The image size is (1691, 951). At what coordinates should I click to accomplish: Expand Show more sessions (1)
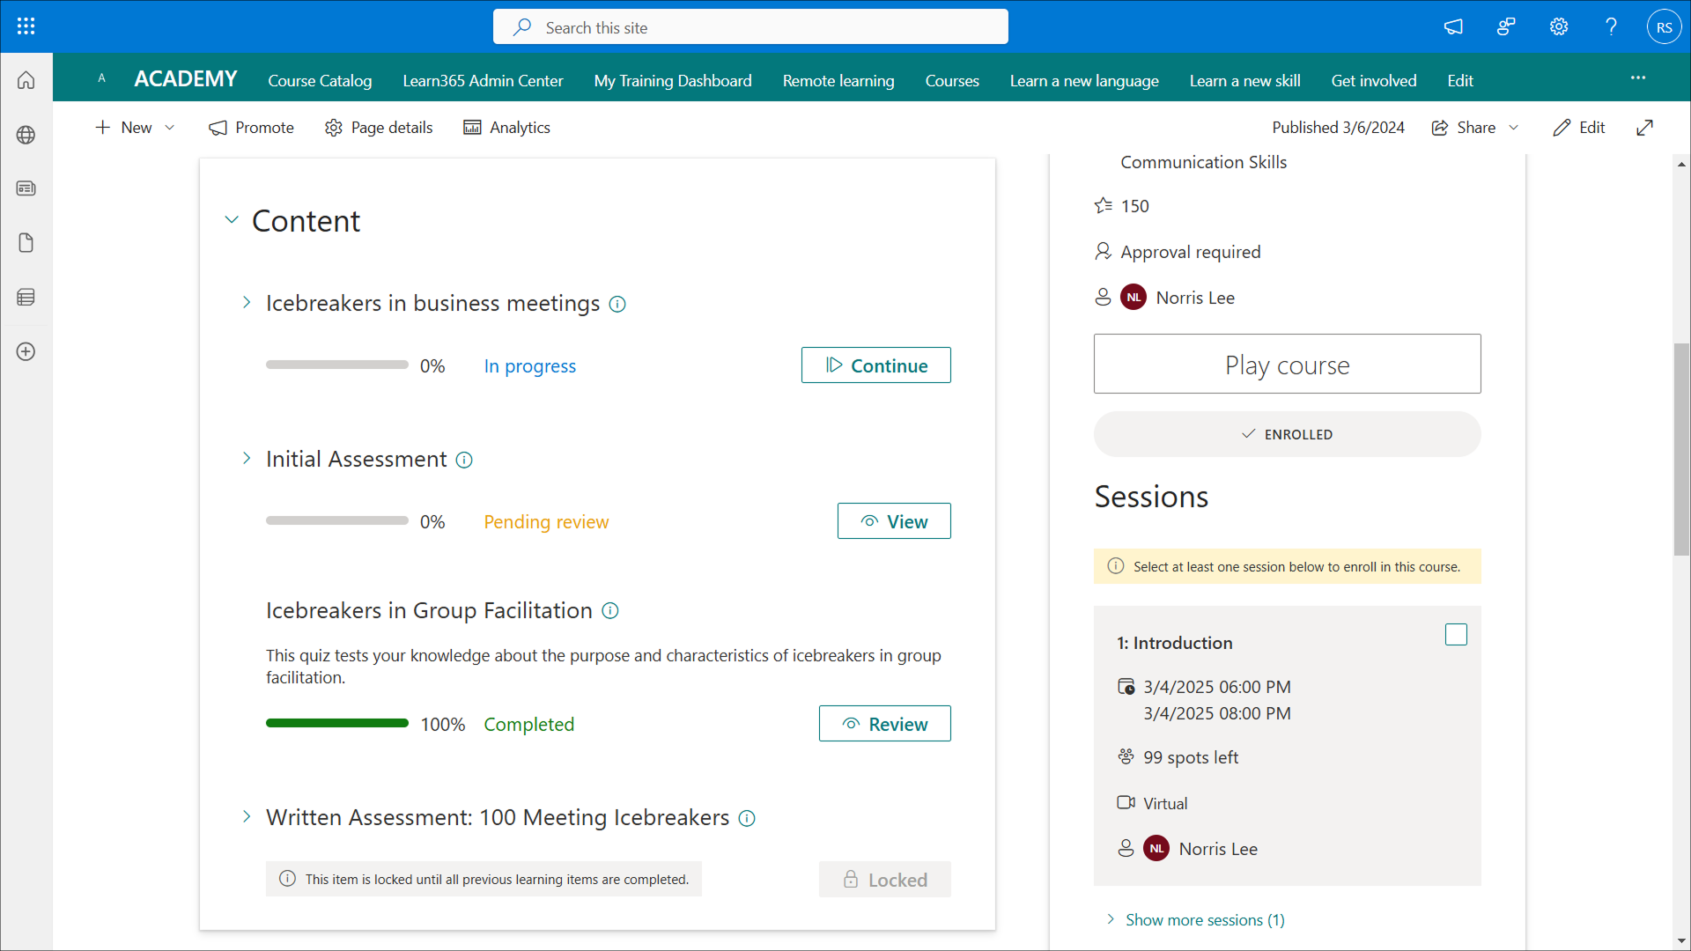click(1204, 919)
